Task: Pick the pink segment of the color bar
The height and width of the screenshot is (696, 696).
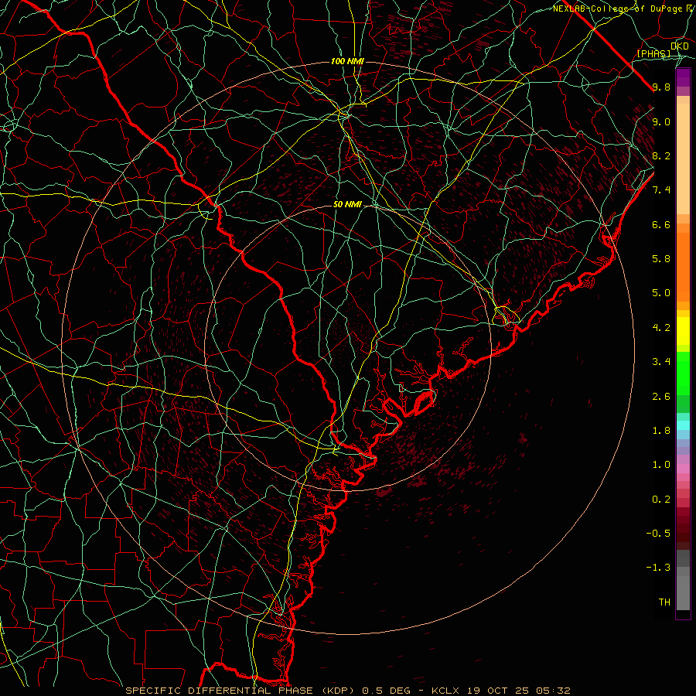Action: (683, 469)
